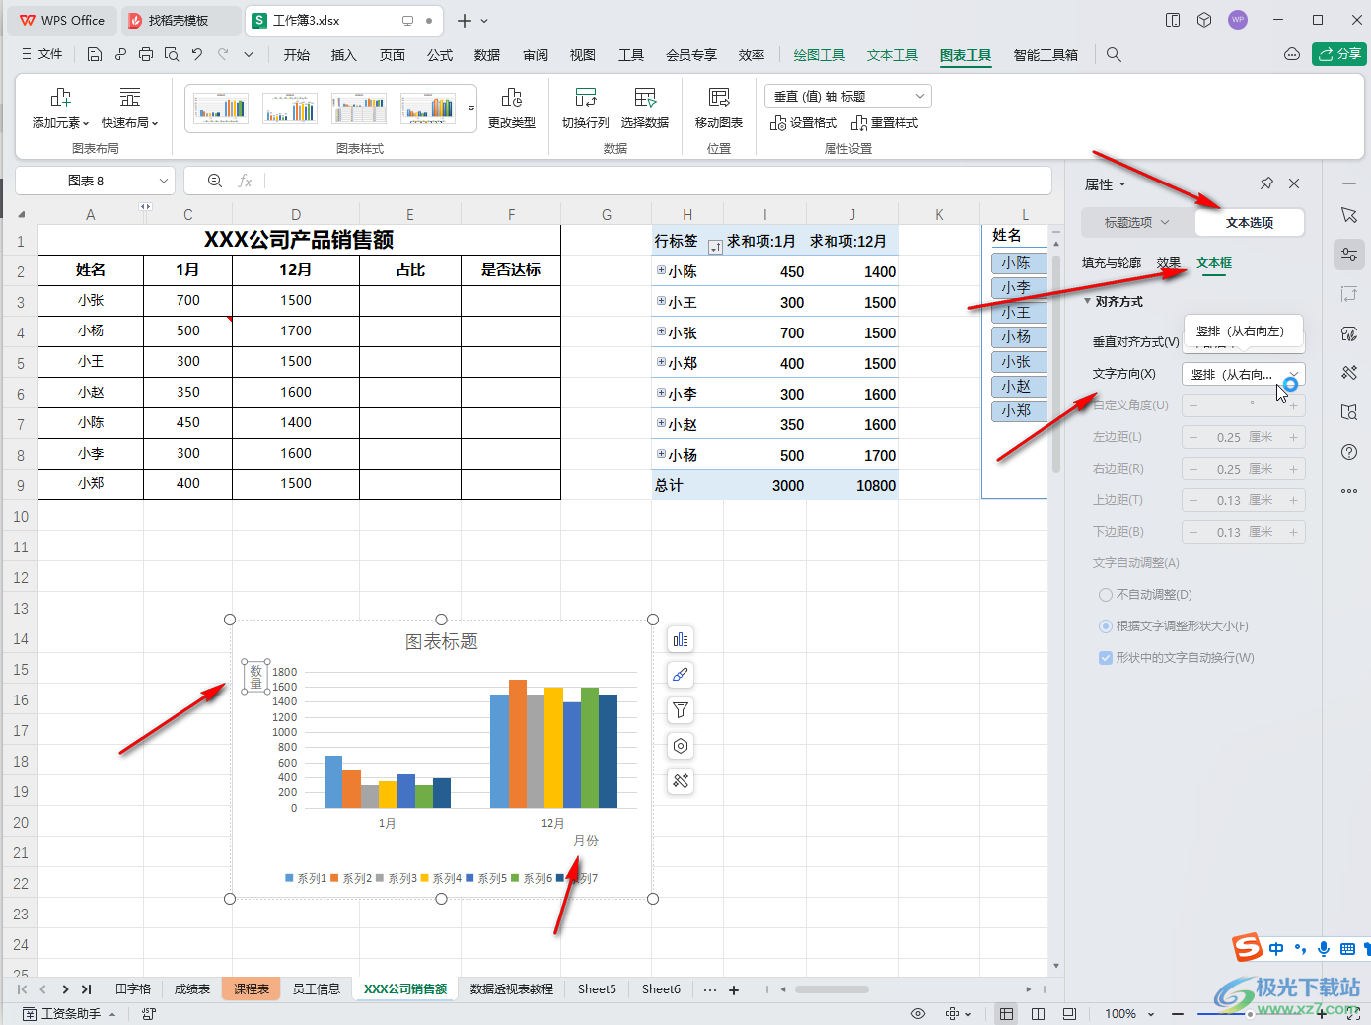This screenshot has width=1371, height=1025.
Task: Open the 数据透视表教程 sheet tab
Action: (512, 989)
